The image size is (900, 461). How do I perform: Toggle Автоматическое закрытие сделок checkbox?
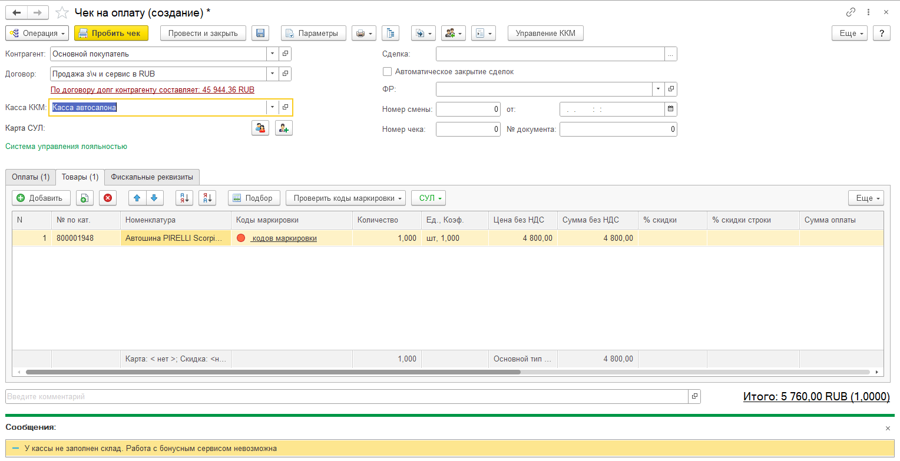(387, 72)
